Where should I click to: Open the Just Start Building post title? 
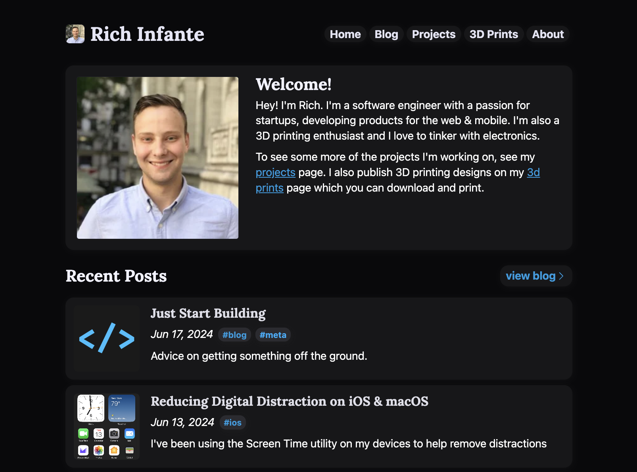click(x=208, y=313)
